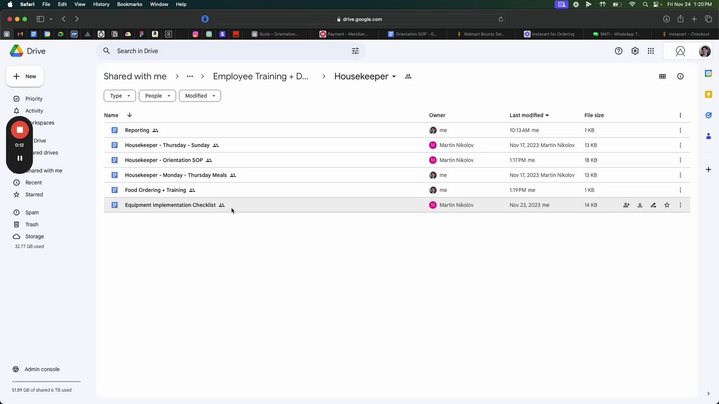
Task: Stop the screen recording
Action: (20, 130)
